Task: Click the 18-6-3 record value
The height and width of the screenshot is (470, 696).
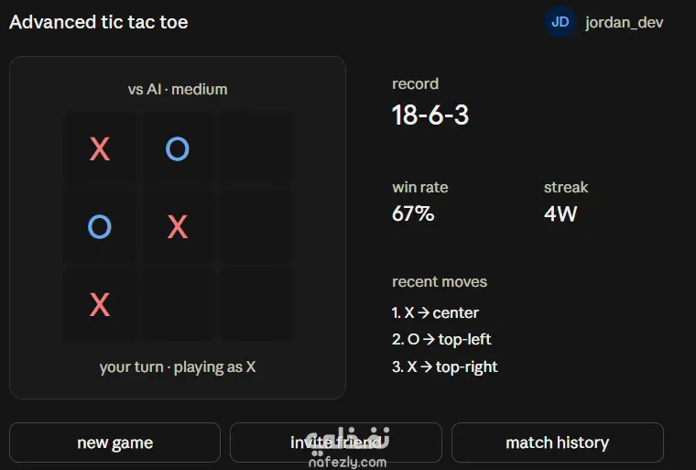Action: tap(430, 115)
